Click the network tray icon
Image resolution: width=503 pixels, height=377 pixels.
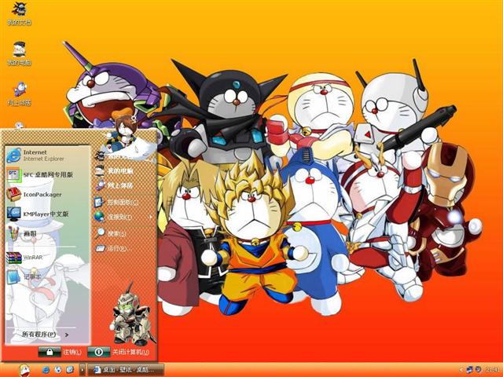coord(470,370)
